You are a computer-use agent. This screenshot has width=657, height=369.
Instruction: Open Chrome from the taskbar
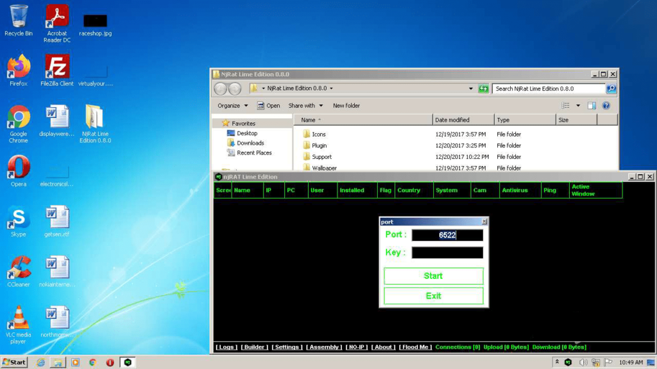(x=92, y=363)
